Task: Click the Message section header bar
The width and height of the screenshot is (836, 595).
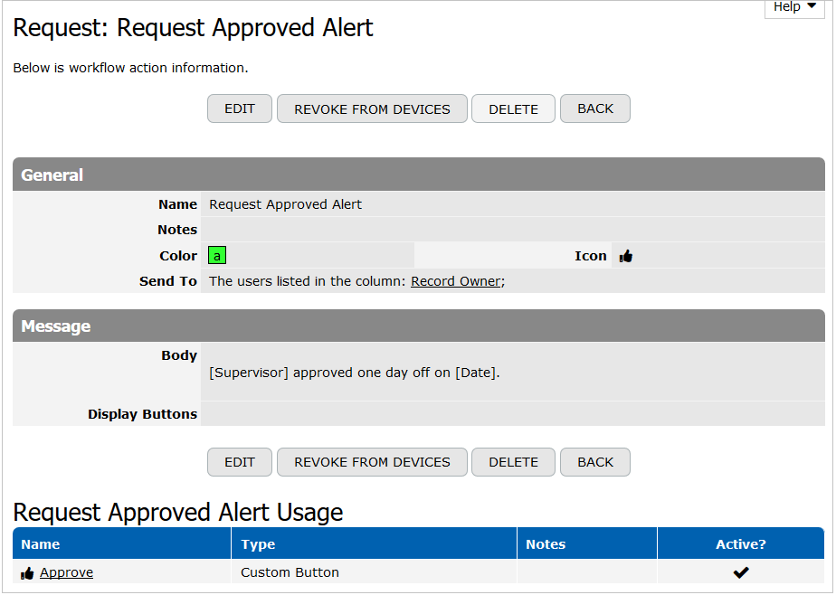Action: 418,326
